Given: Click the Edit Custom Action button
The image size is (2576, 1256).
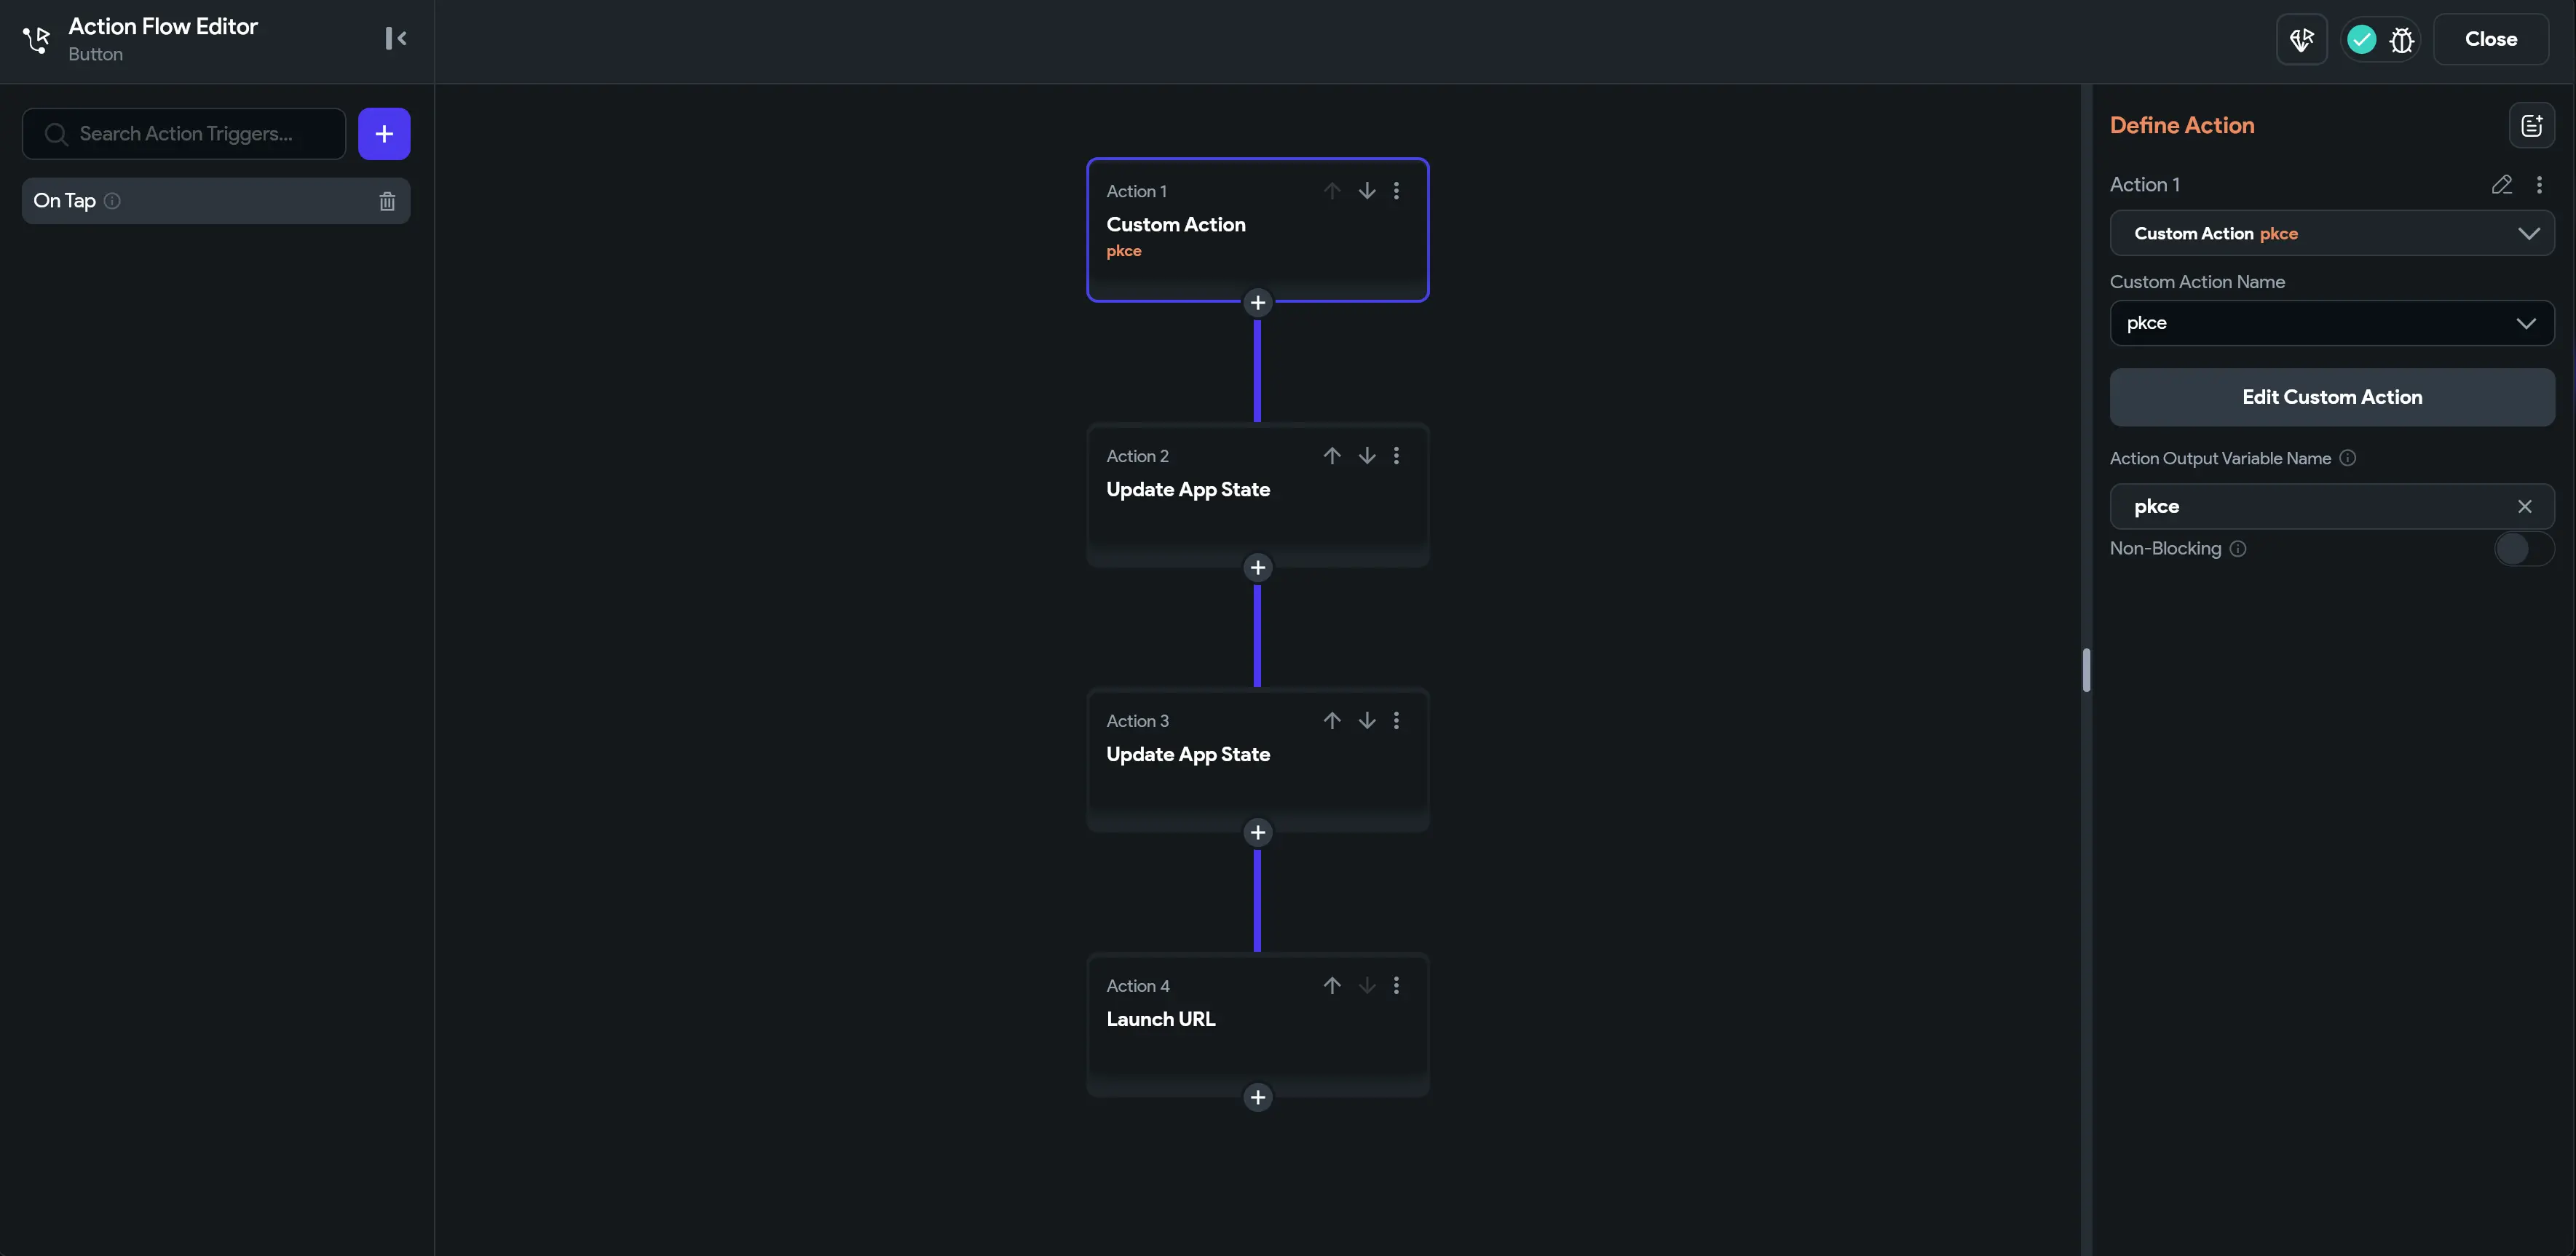Looking at the screenshot, I should pyautogui.click(x=2331, y=397).
